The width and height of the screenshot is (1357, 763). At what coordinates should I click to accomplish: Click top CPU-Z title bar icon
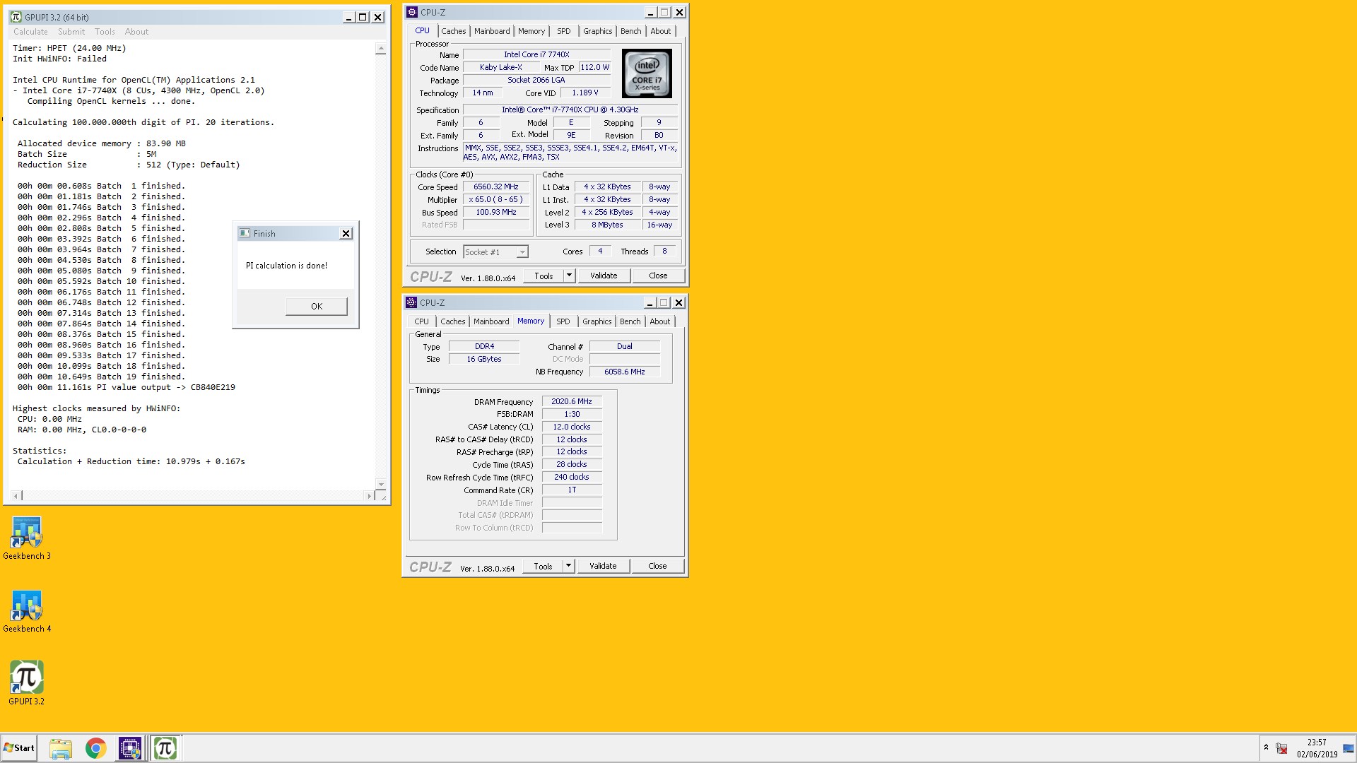[x=412, y=12]
